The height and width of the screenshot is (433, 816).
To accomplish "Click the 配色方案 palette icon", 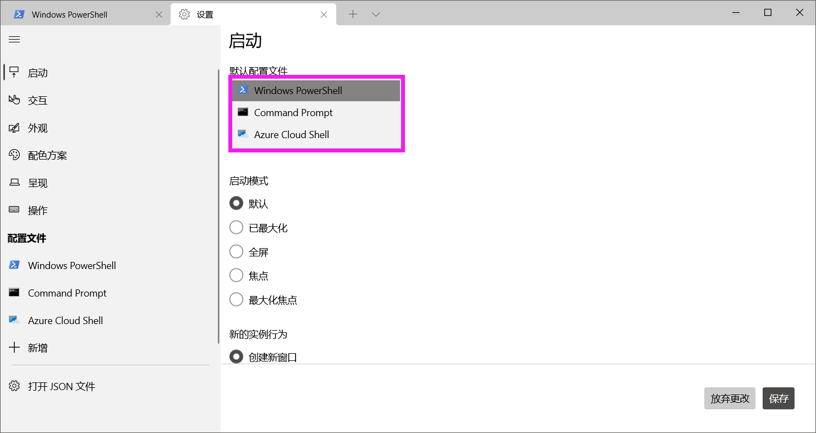I will pyautogui.click(x=14, y=155).
